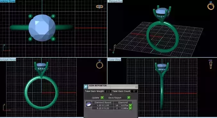Click the ring icon in Perspective viewport
The height and width of the screenshot is (118, 217).
[211, 5]
